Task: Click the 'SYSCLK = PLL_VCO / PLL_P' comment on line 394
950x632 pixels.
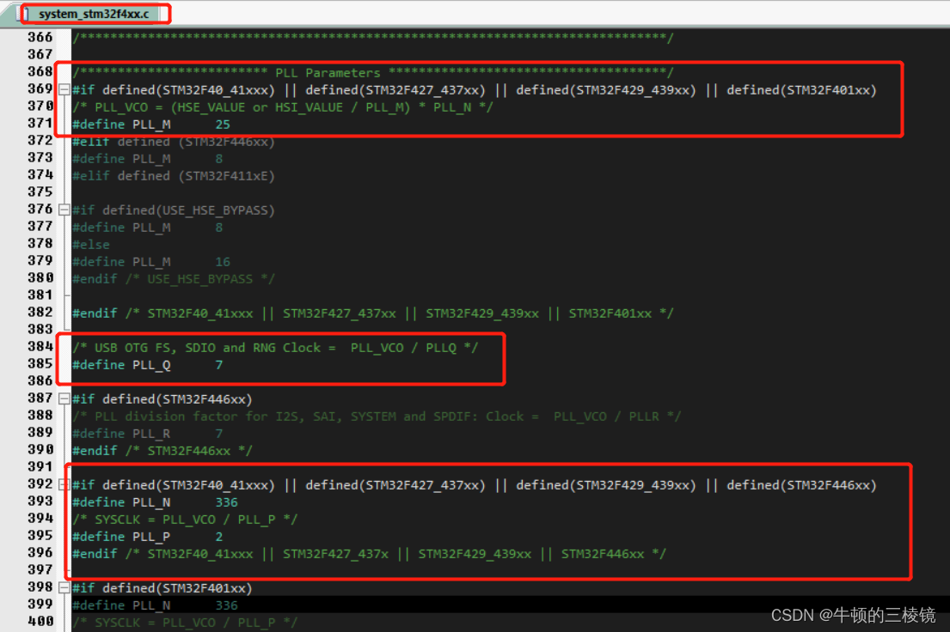Action: click(185, 520)
